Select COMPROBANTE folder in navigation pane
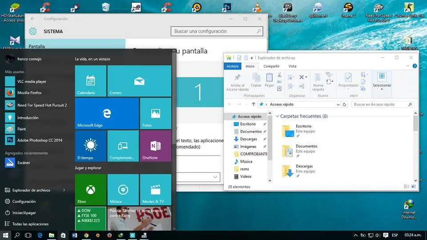 [x=250, y=154]
